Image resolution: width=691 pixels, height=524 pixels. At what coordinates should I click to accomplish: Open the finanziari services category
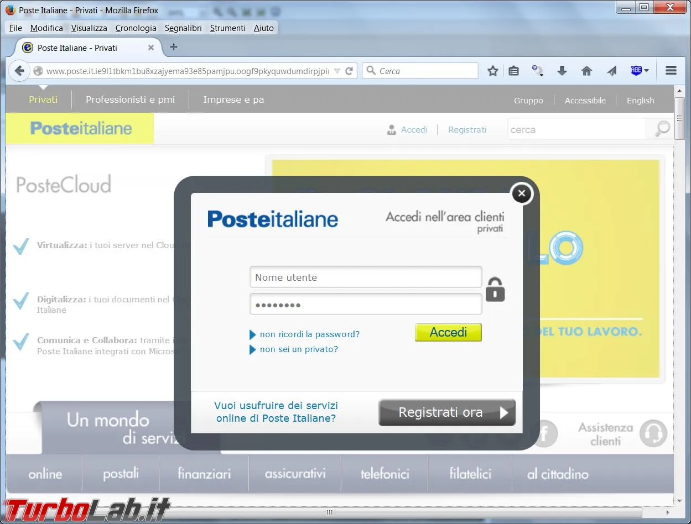tap(204, 474)
